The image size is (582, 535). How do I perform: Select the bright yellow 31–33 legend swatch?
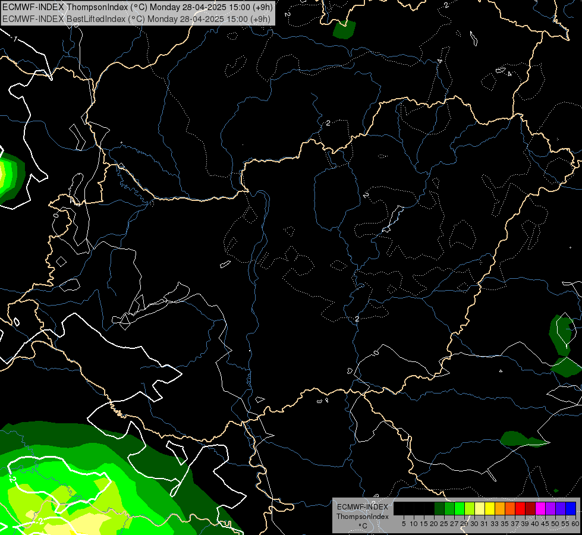[490, 508]
